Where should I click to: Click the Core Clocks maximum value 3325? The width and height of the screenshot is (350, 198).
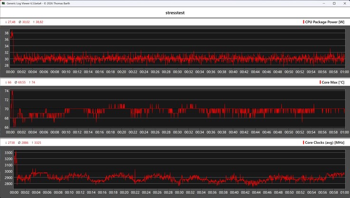(38, 142)
